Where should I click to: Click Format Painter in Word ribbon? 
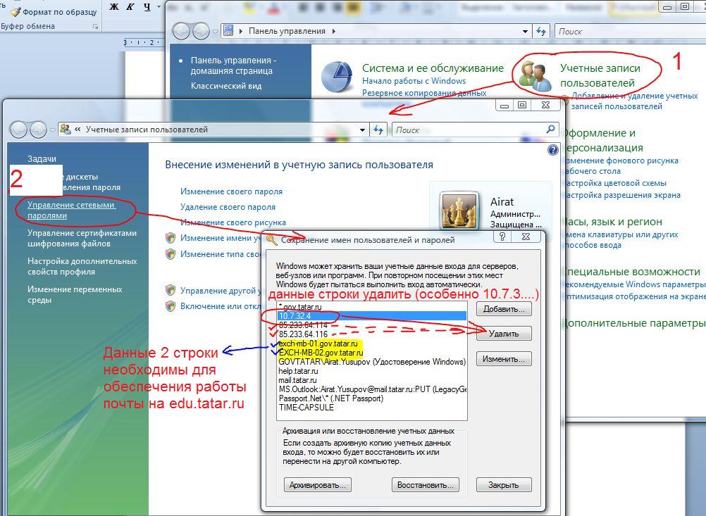pyautogui.click(x=54, y=12)
